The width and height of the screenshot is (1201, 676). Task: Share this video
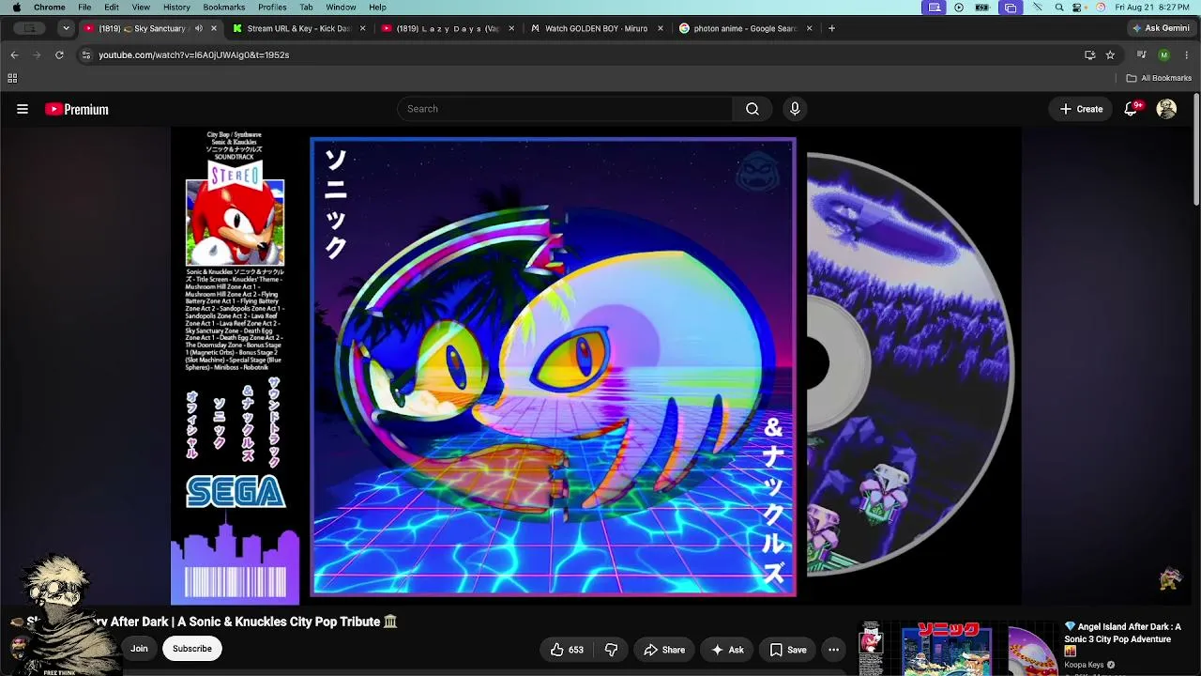click(664, 650)
